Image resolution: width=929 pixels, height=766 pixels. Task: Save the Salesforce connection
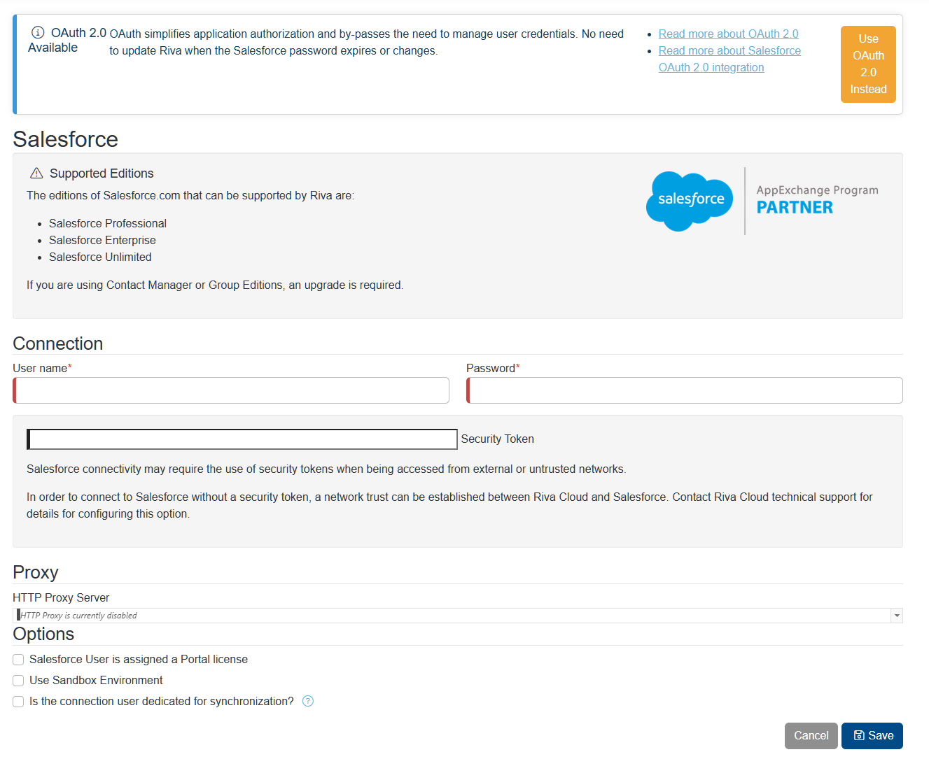click(x=872, y=736)
